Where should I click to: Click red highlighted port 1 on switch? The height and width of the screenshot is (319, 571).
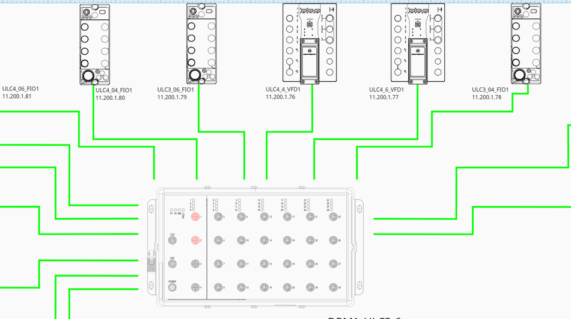(195, 217)
